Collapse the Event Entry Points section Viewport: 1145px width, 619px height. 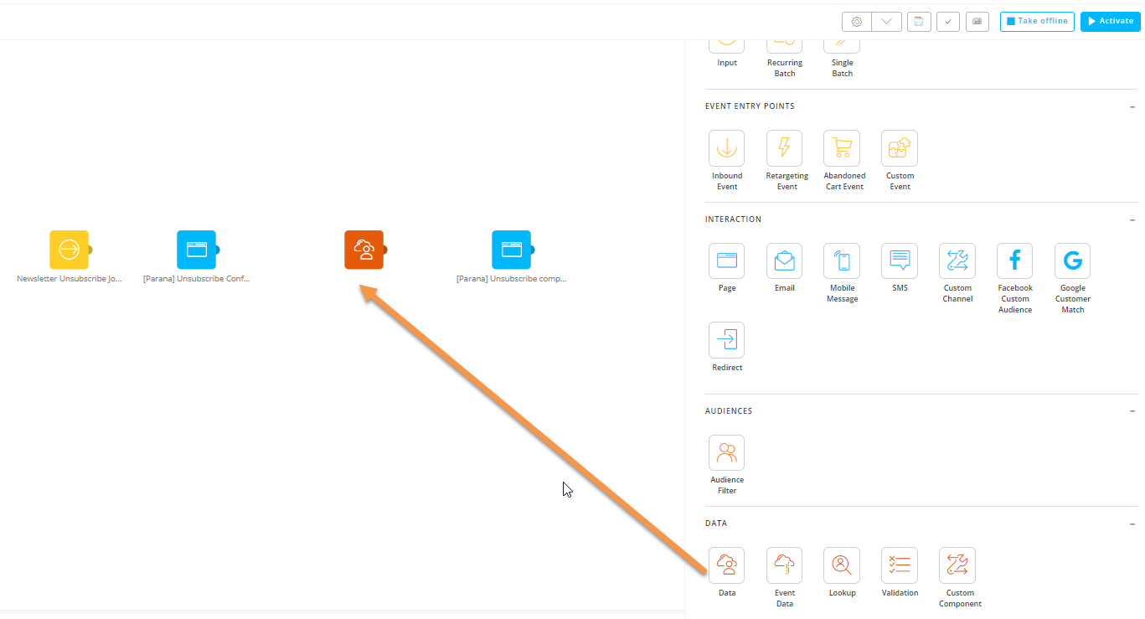point(1133,106)
